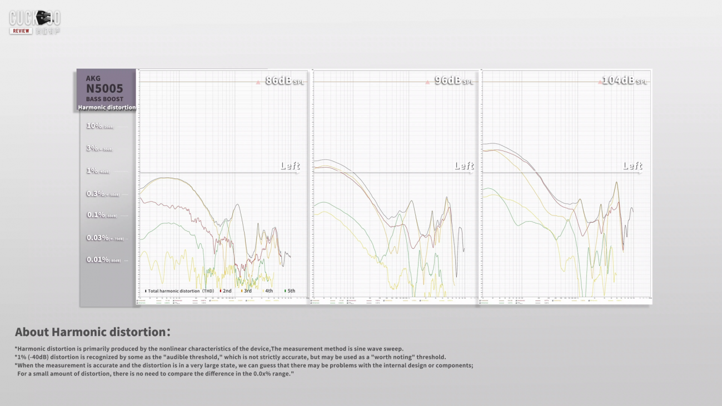
Task: Click the N5005 model title
Action: [104, 89]
